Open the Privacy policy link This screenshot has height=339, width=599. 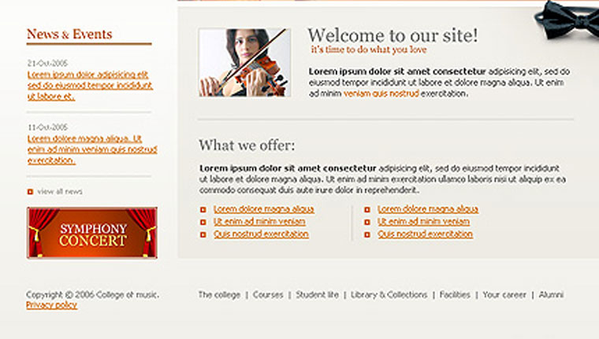pos(52,305)
